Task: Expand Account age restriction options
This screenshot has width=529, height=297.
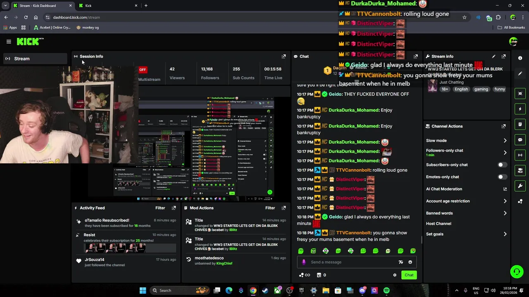Action: click(505, 201)
